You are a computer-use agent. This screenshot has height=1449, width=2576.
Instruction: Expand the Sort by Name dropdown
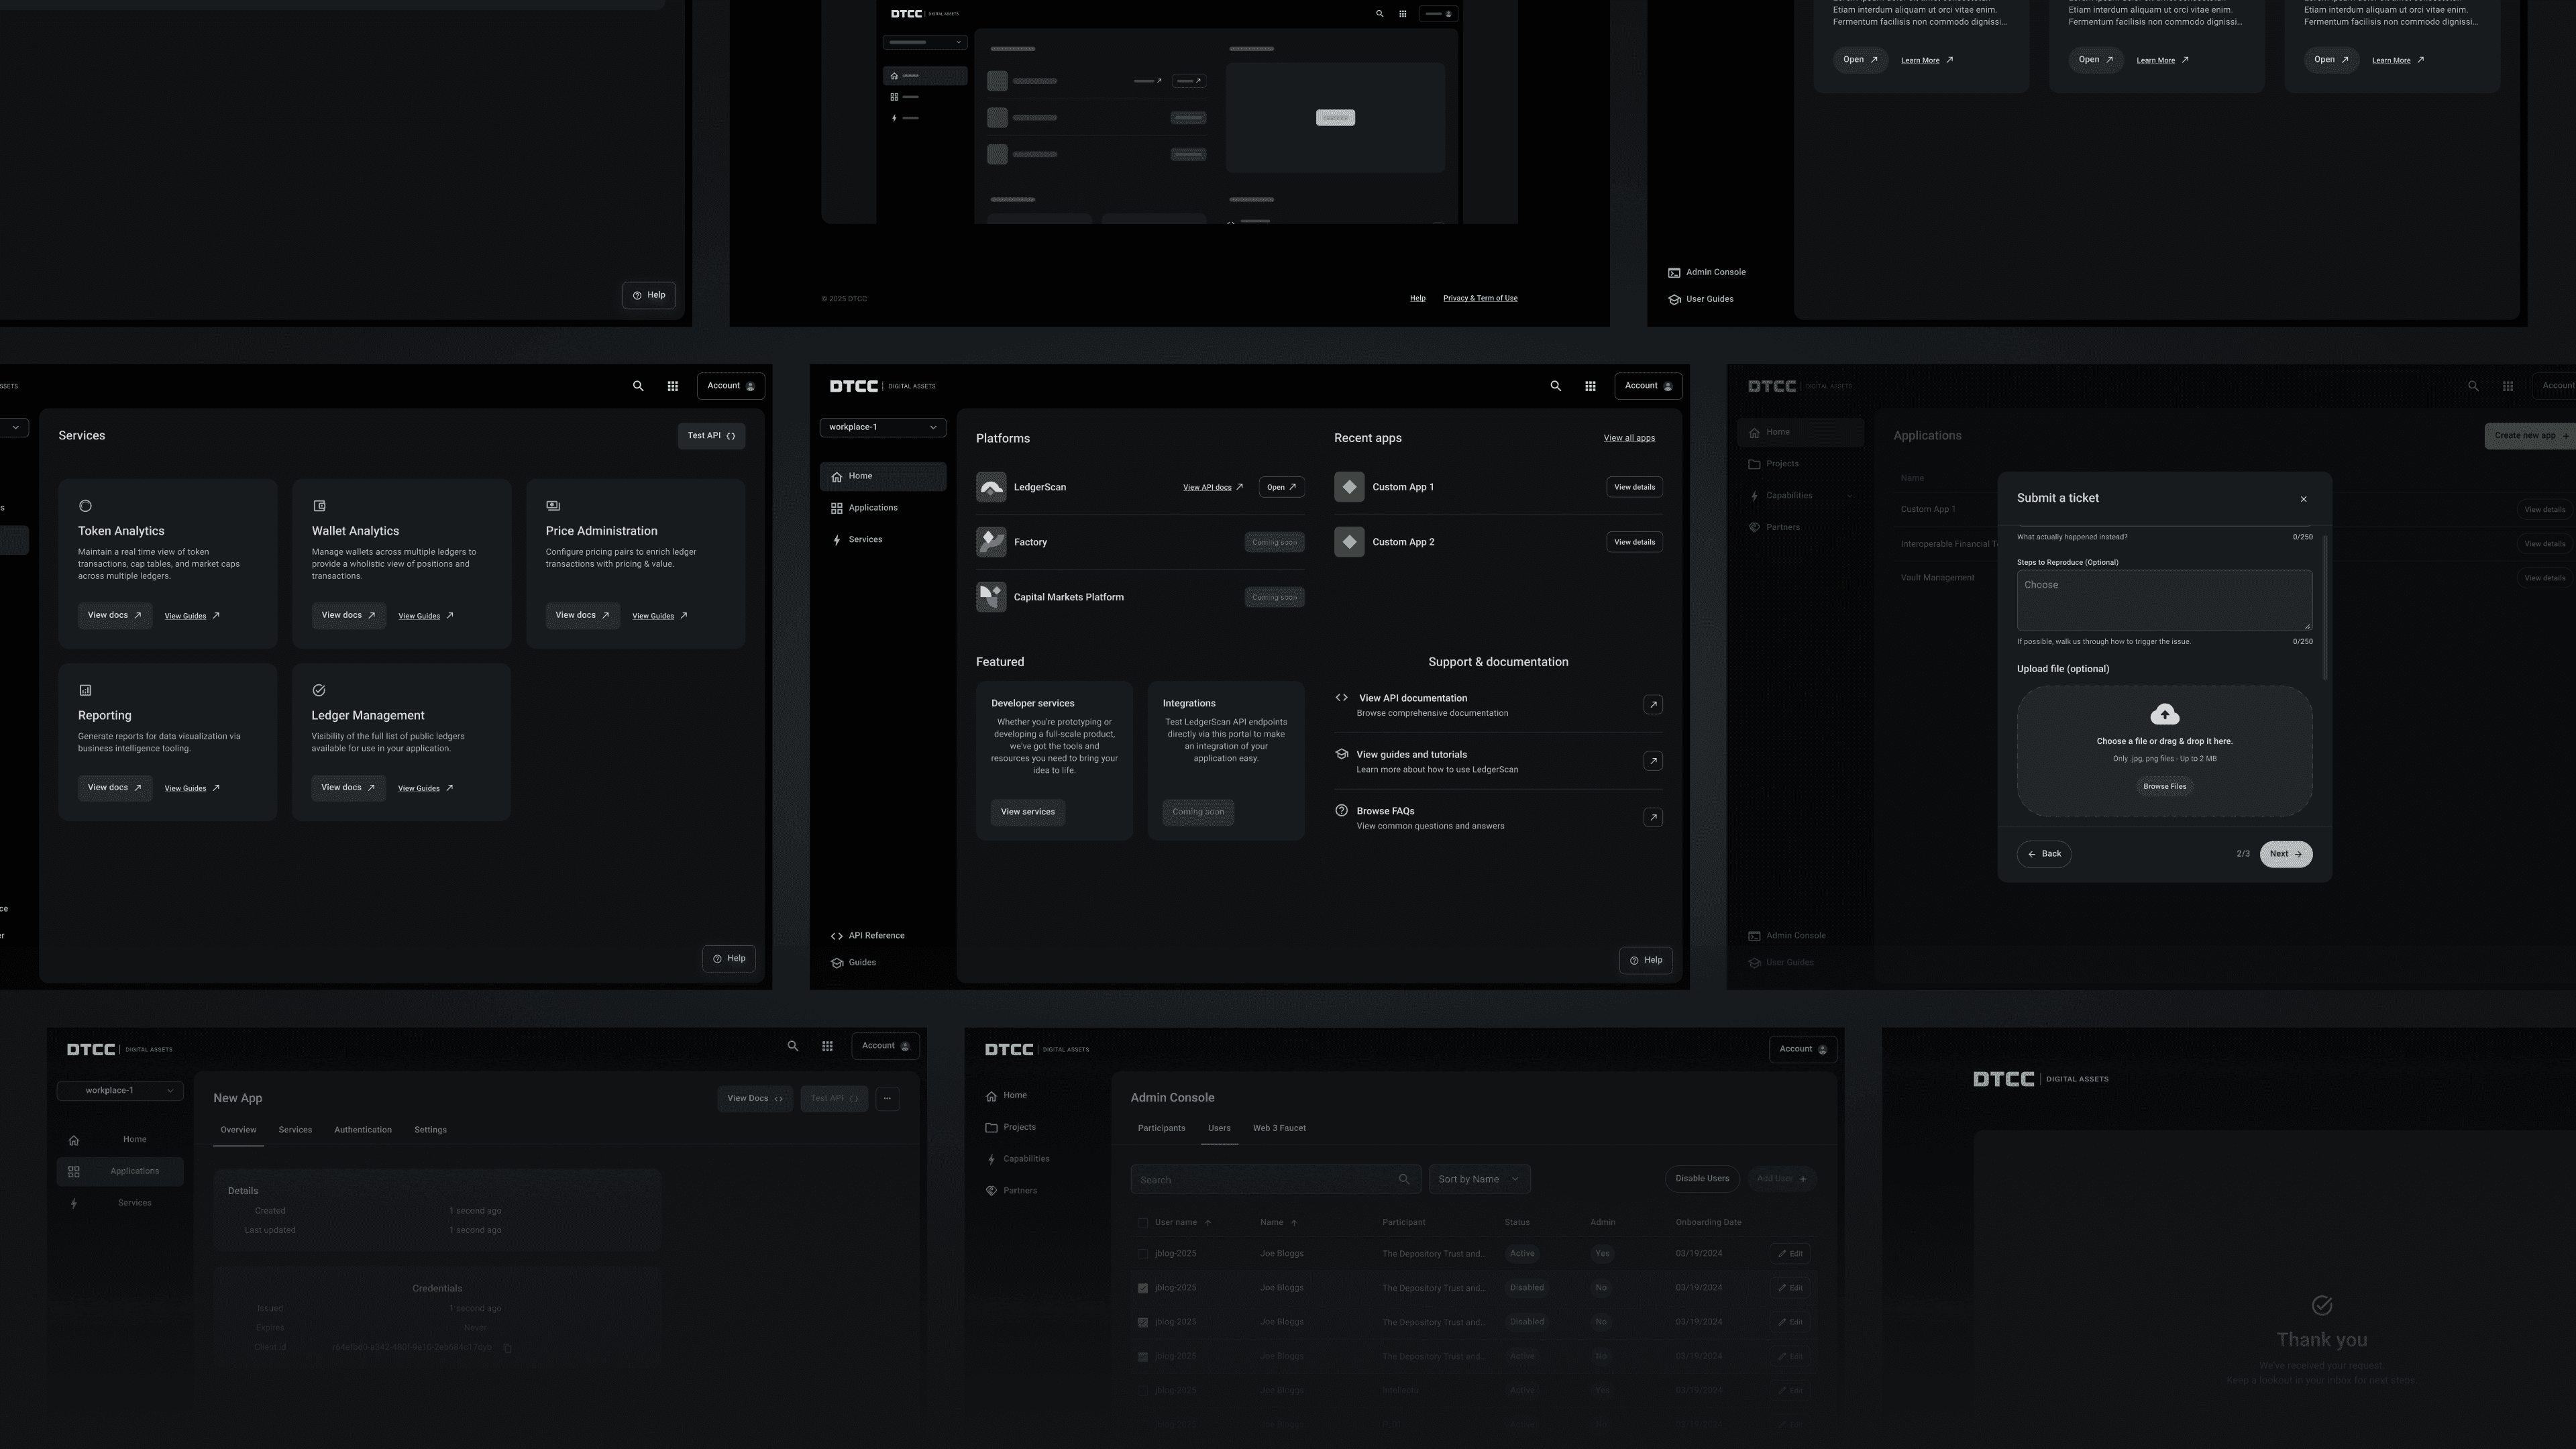1478,1179
